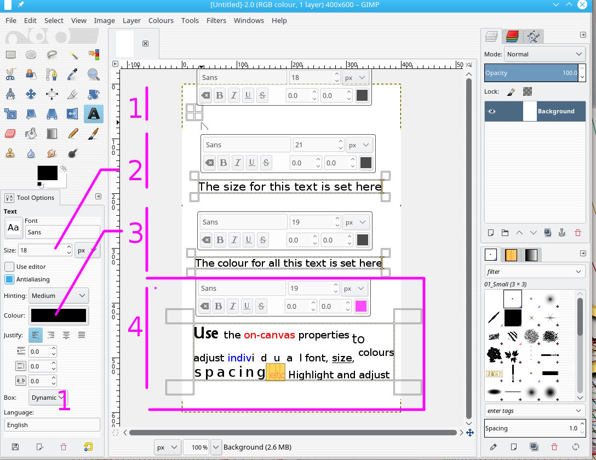Select the Scissors Select tool
This screenshot has height=460, width=596.
10,74
